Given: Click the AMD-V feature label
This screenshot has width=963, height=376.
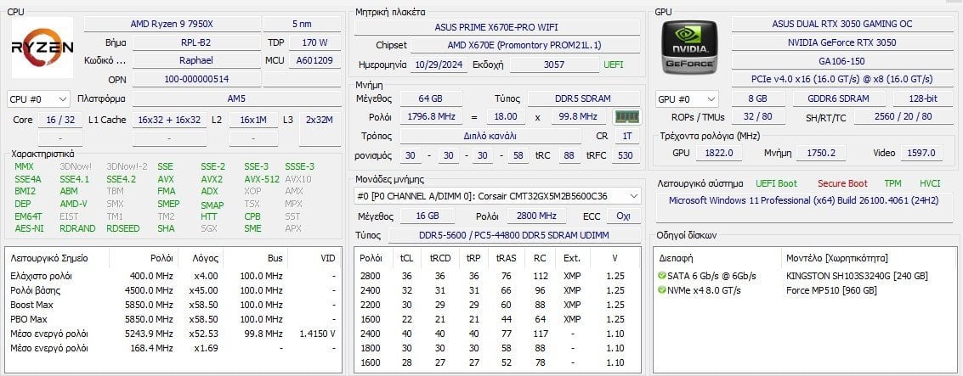Looking at the screenshot, I should click(73, 204).
